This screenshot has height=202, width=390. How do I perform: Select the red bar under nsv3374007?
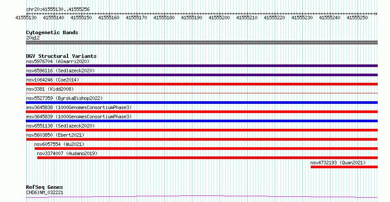tap(207, 158)
